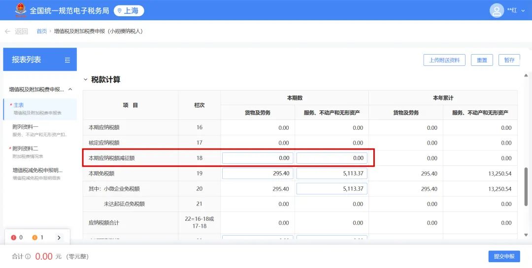Collapse the 增值税及附加税费申报 tree group
This screenshot has height=268, width=532.
point(70,89)
